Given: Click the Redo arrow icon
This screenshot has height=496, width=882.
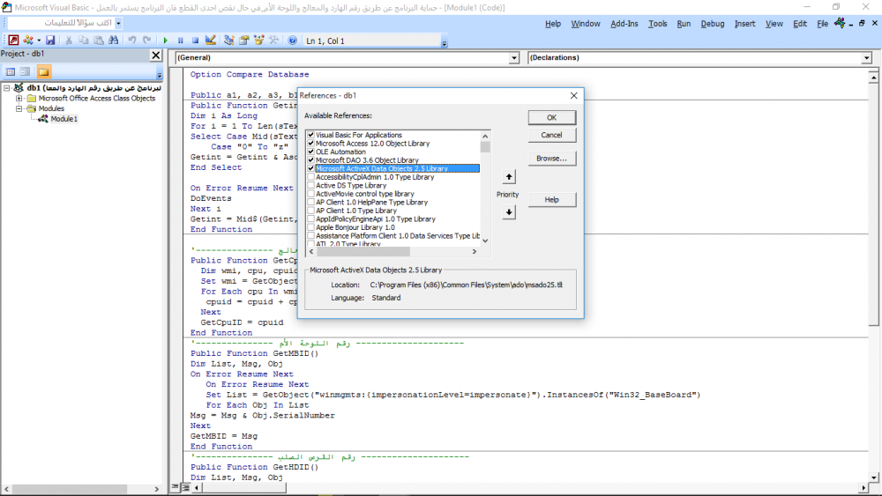Looking at the screenshot, I should (x=146, y=40).
